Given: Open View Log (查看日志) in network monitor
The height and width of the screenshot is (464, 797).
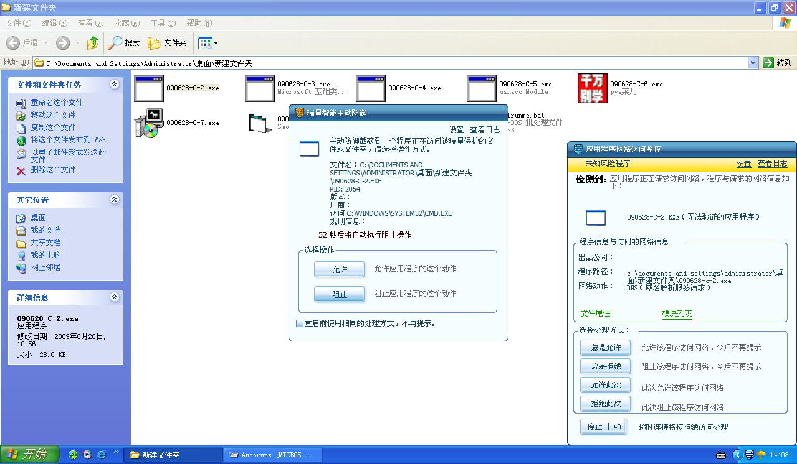Looking at the screenshot, I should click(772, 164).
